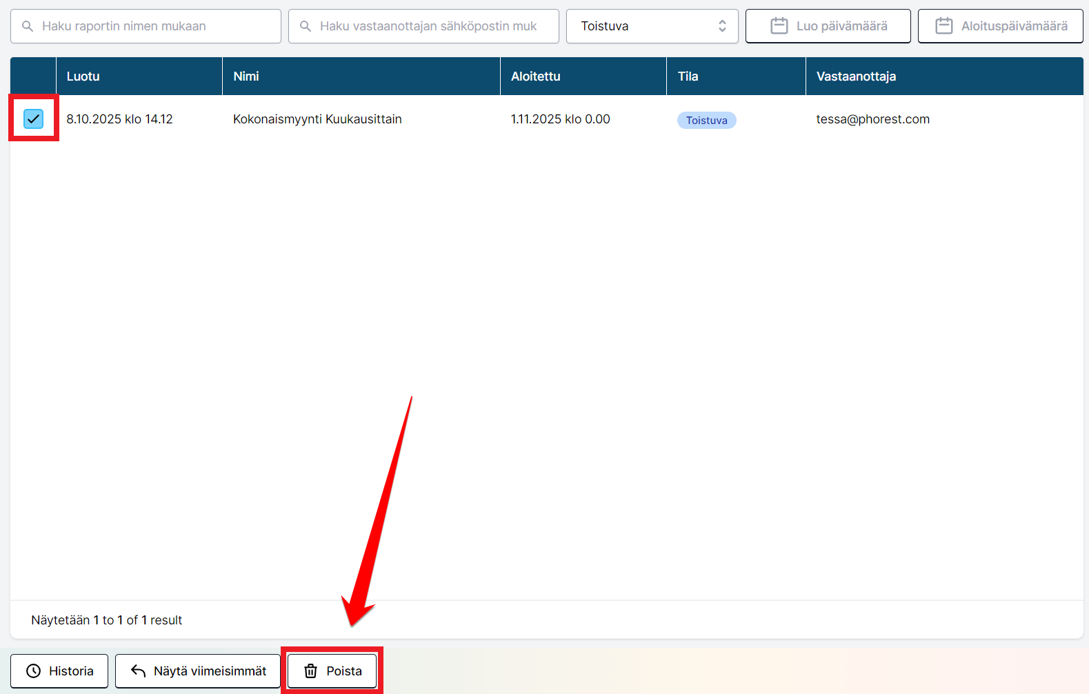The width and height of the screenshot is (1089, 694).
Task: Click the Vastaanottaja column header
Action: [x=856, y=76]
